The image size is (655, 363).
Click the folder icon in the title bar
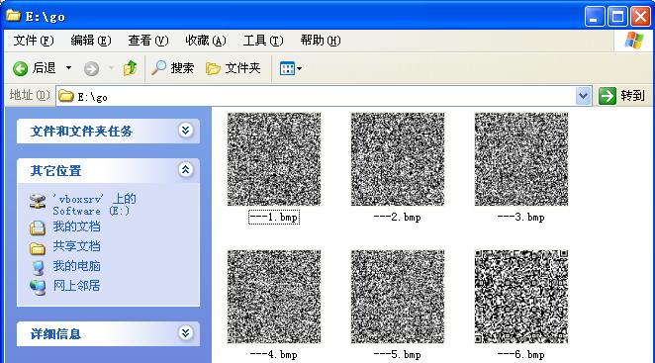tap(14, 16)
